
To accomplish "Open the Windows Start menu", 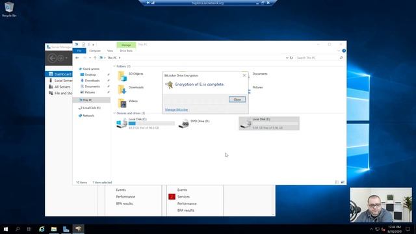I will pos(6,229).
